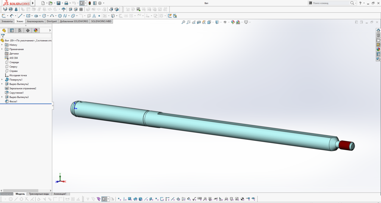The width and height of the screenshot is (381, 203).
Task: Open the Трехмерные виды bottom tab
Action: tap(39, 194)
